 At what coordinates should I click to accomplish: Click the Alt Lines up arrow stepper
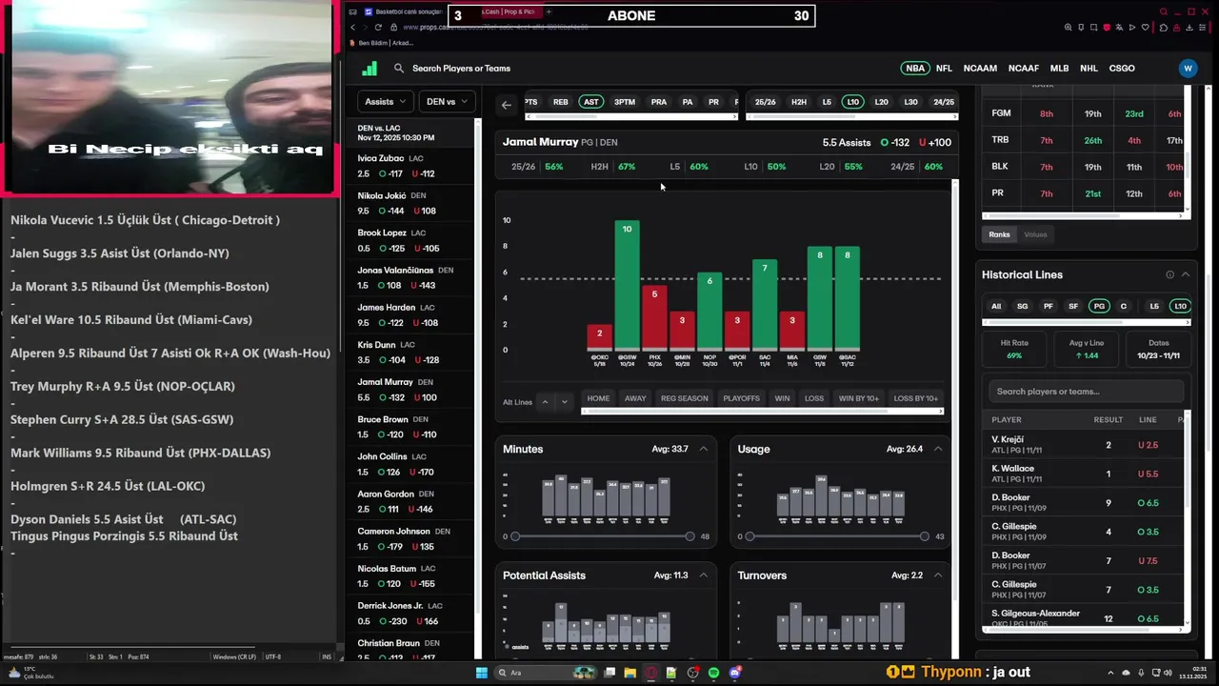pyautogui.click(x=545, y=402)
